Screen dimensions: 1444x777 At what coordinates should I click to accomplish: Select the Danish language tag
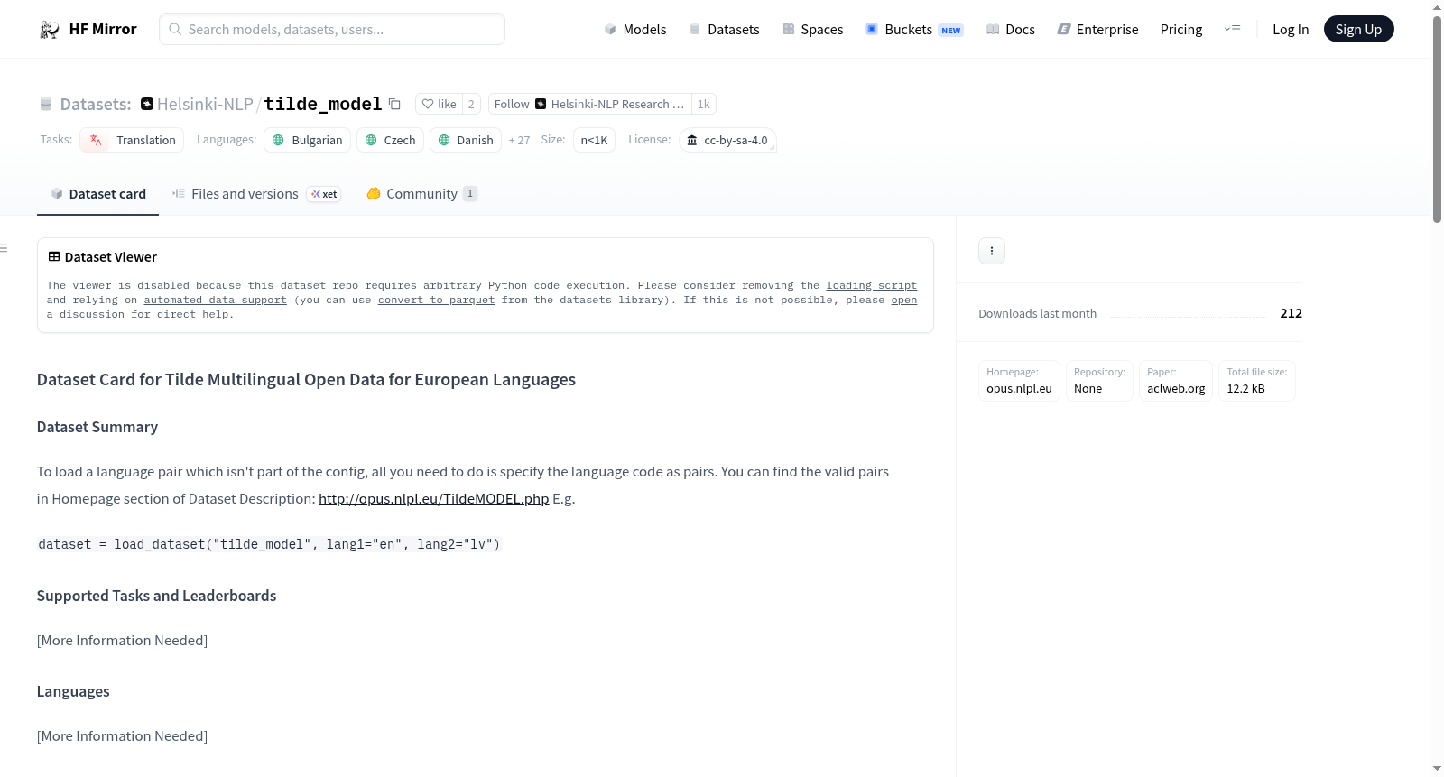click(466, 140)
